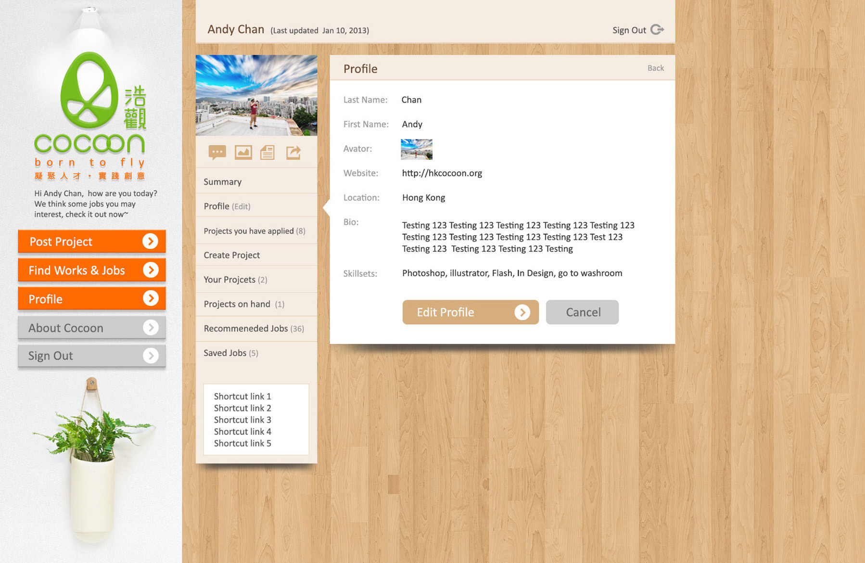This screenshot has height=563, width=865.
Task: Click the Last Name value Chan
Action: [x=411, y=100]
